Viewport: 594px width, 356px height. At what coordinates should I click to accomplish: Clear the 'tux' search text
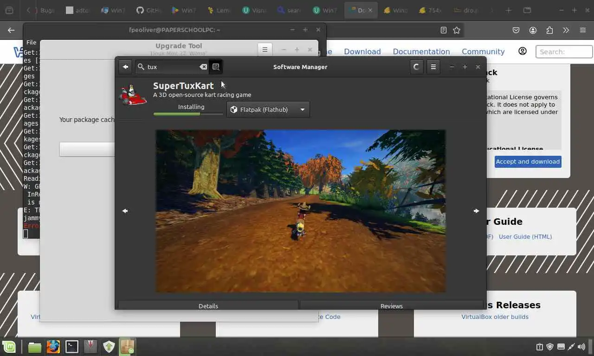[x=203, y=67]
